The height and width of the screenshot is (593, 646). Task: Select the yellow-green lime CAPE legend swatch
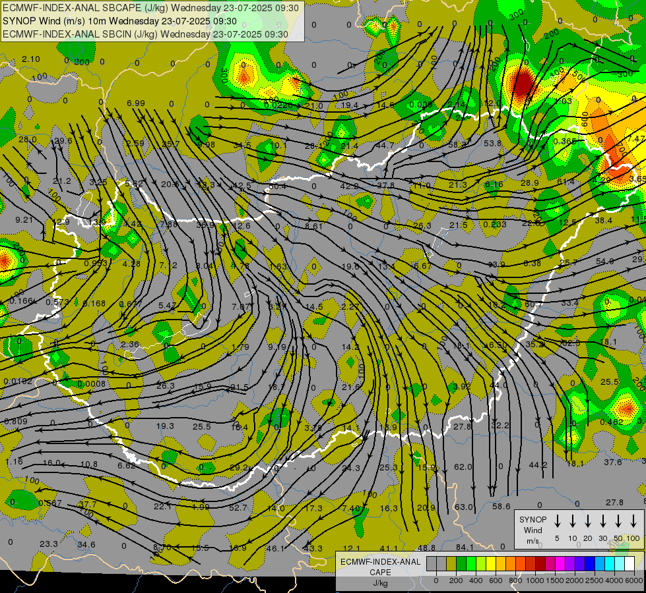point(481,563)
